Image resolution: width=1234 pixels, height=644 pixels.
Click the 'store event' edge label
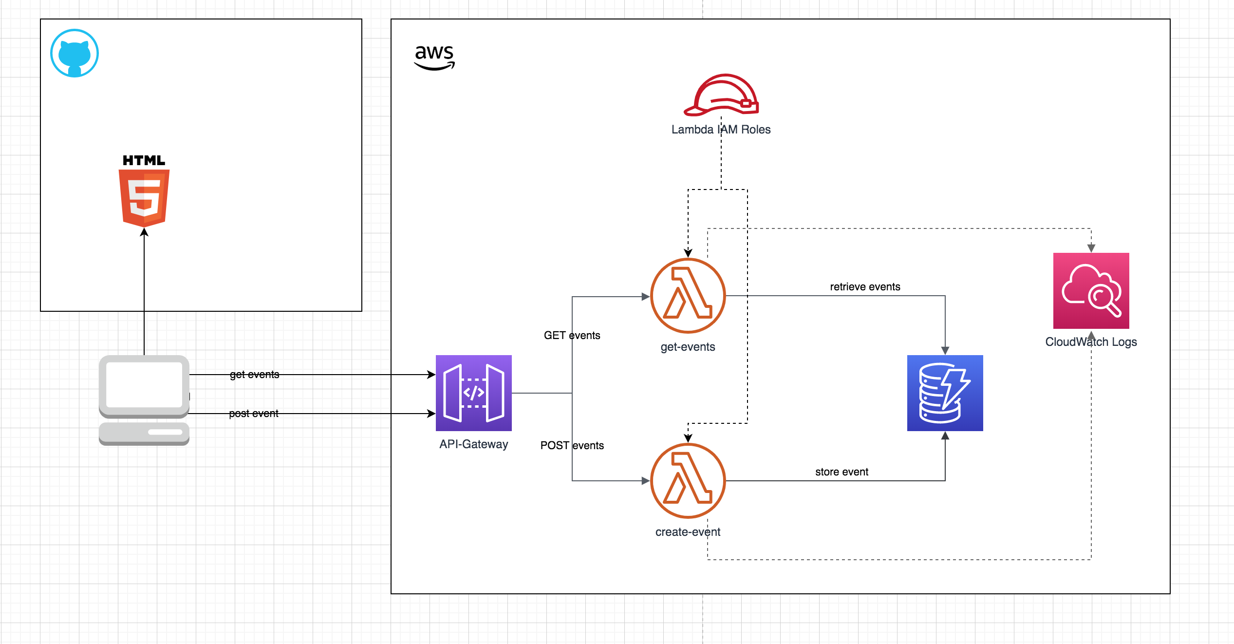coord(841,472)
